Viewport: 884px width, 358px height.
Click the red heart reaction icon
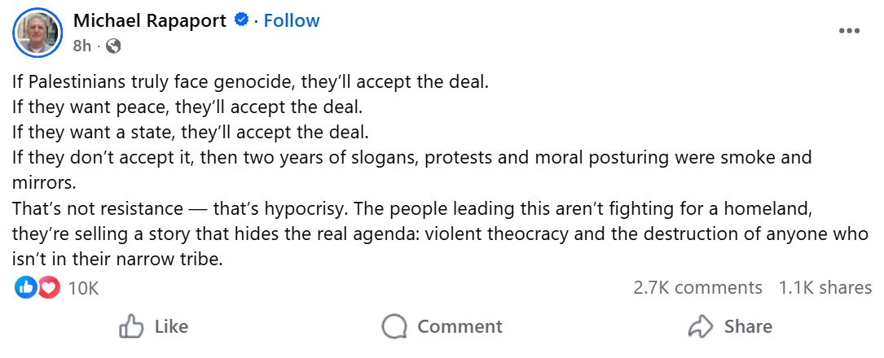pyautogui.click(x=49, y=287)
